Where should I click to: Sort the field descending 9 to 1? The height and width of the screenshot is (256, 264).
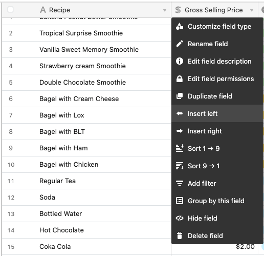pos(217,166)
